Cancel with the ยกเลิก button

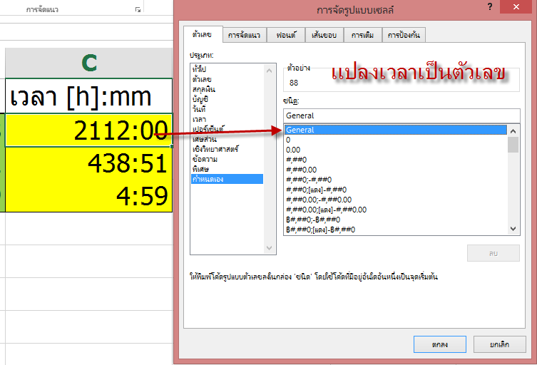[x=500, y=344]
